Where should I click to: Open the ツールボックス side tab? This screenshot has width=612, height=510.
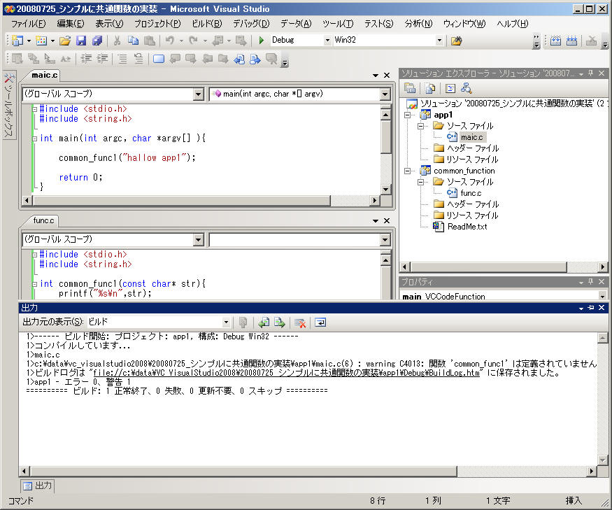point(8,105)
